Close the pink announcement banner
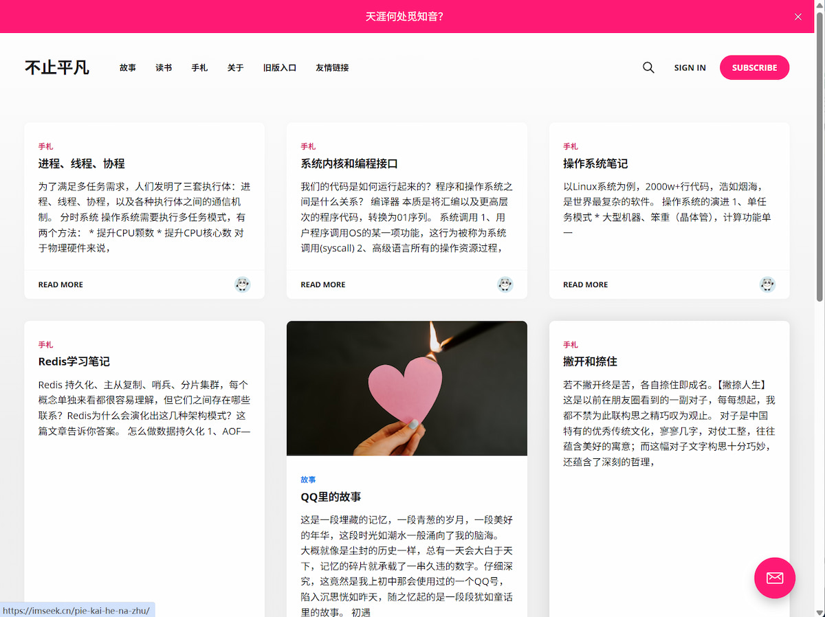This screenshot has height=617, width=825. click(x=797, y=16)
